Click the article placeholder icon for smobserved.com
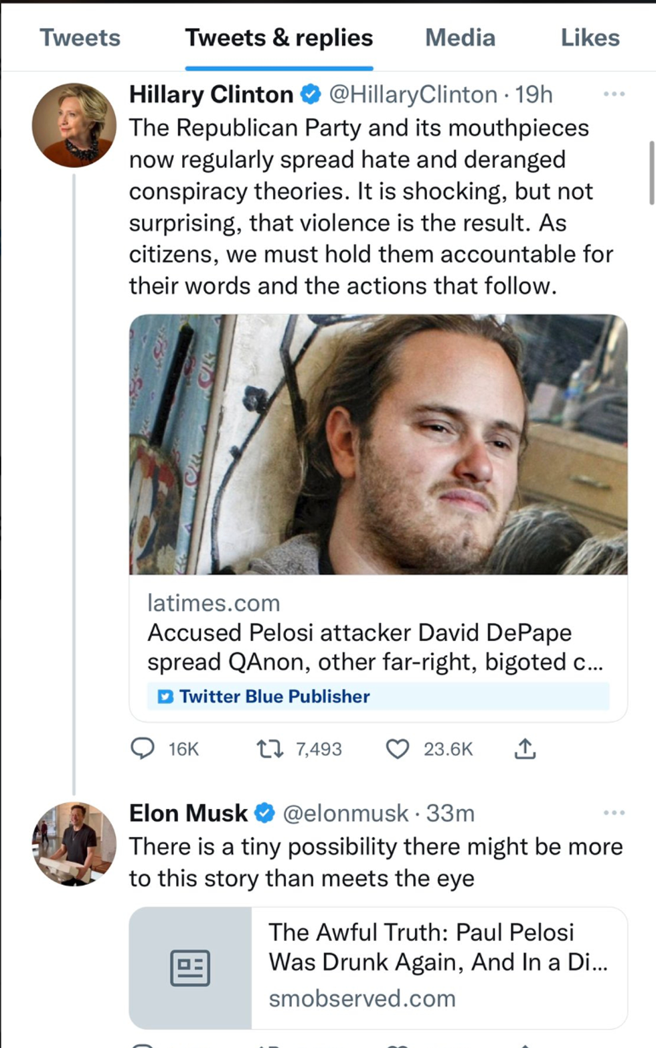This screenshot has height=1048, width=656. click(190, 968)
